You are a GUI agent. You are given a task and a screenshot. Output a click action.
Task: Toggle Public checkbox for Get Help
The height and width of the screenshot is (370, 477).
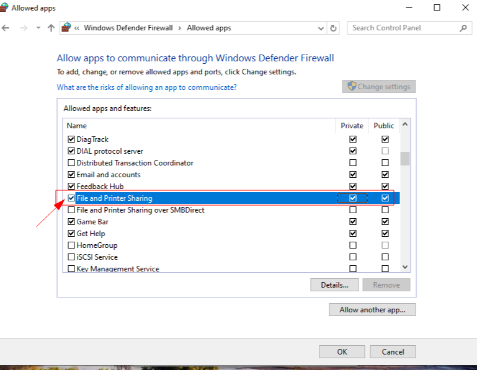pos(385,234)
